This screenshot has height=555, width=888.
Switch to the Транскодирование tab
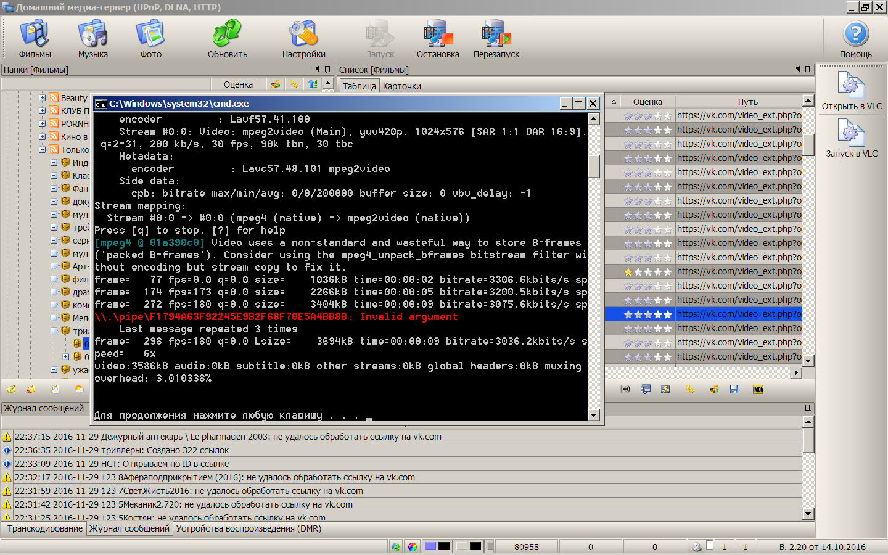coord(44,528)
